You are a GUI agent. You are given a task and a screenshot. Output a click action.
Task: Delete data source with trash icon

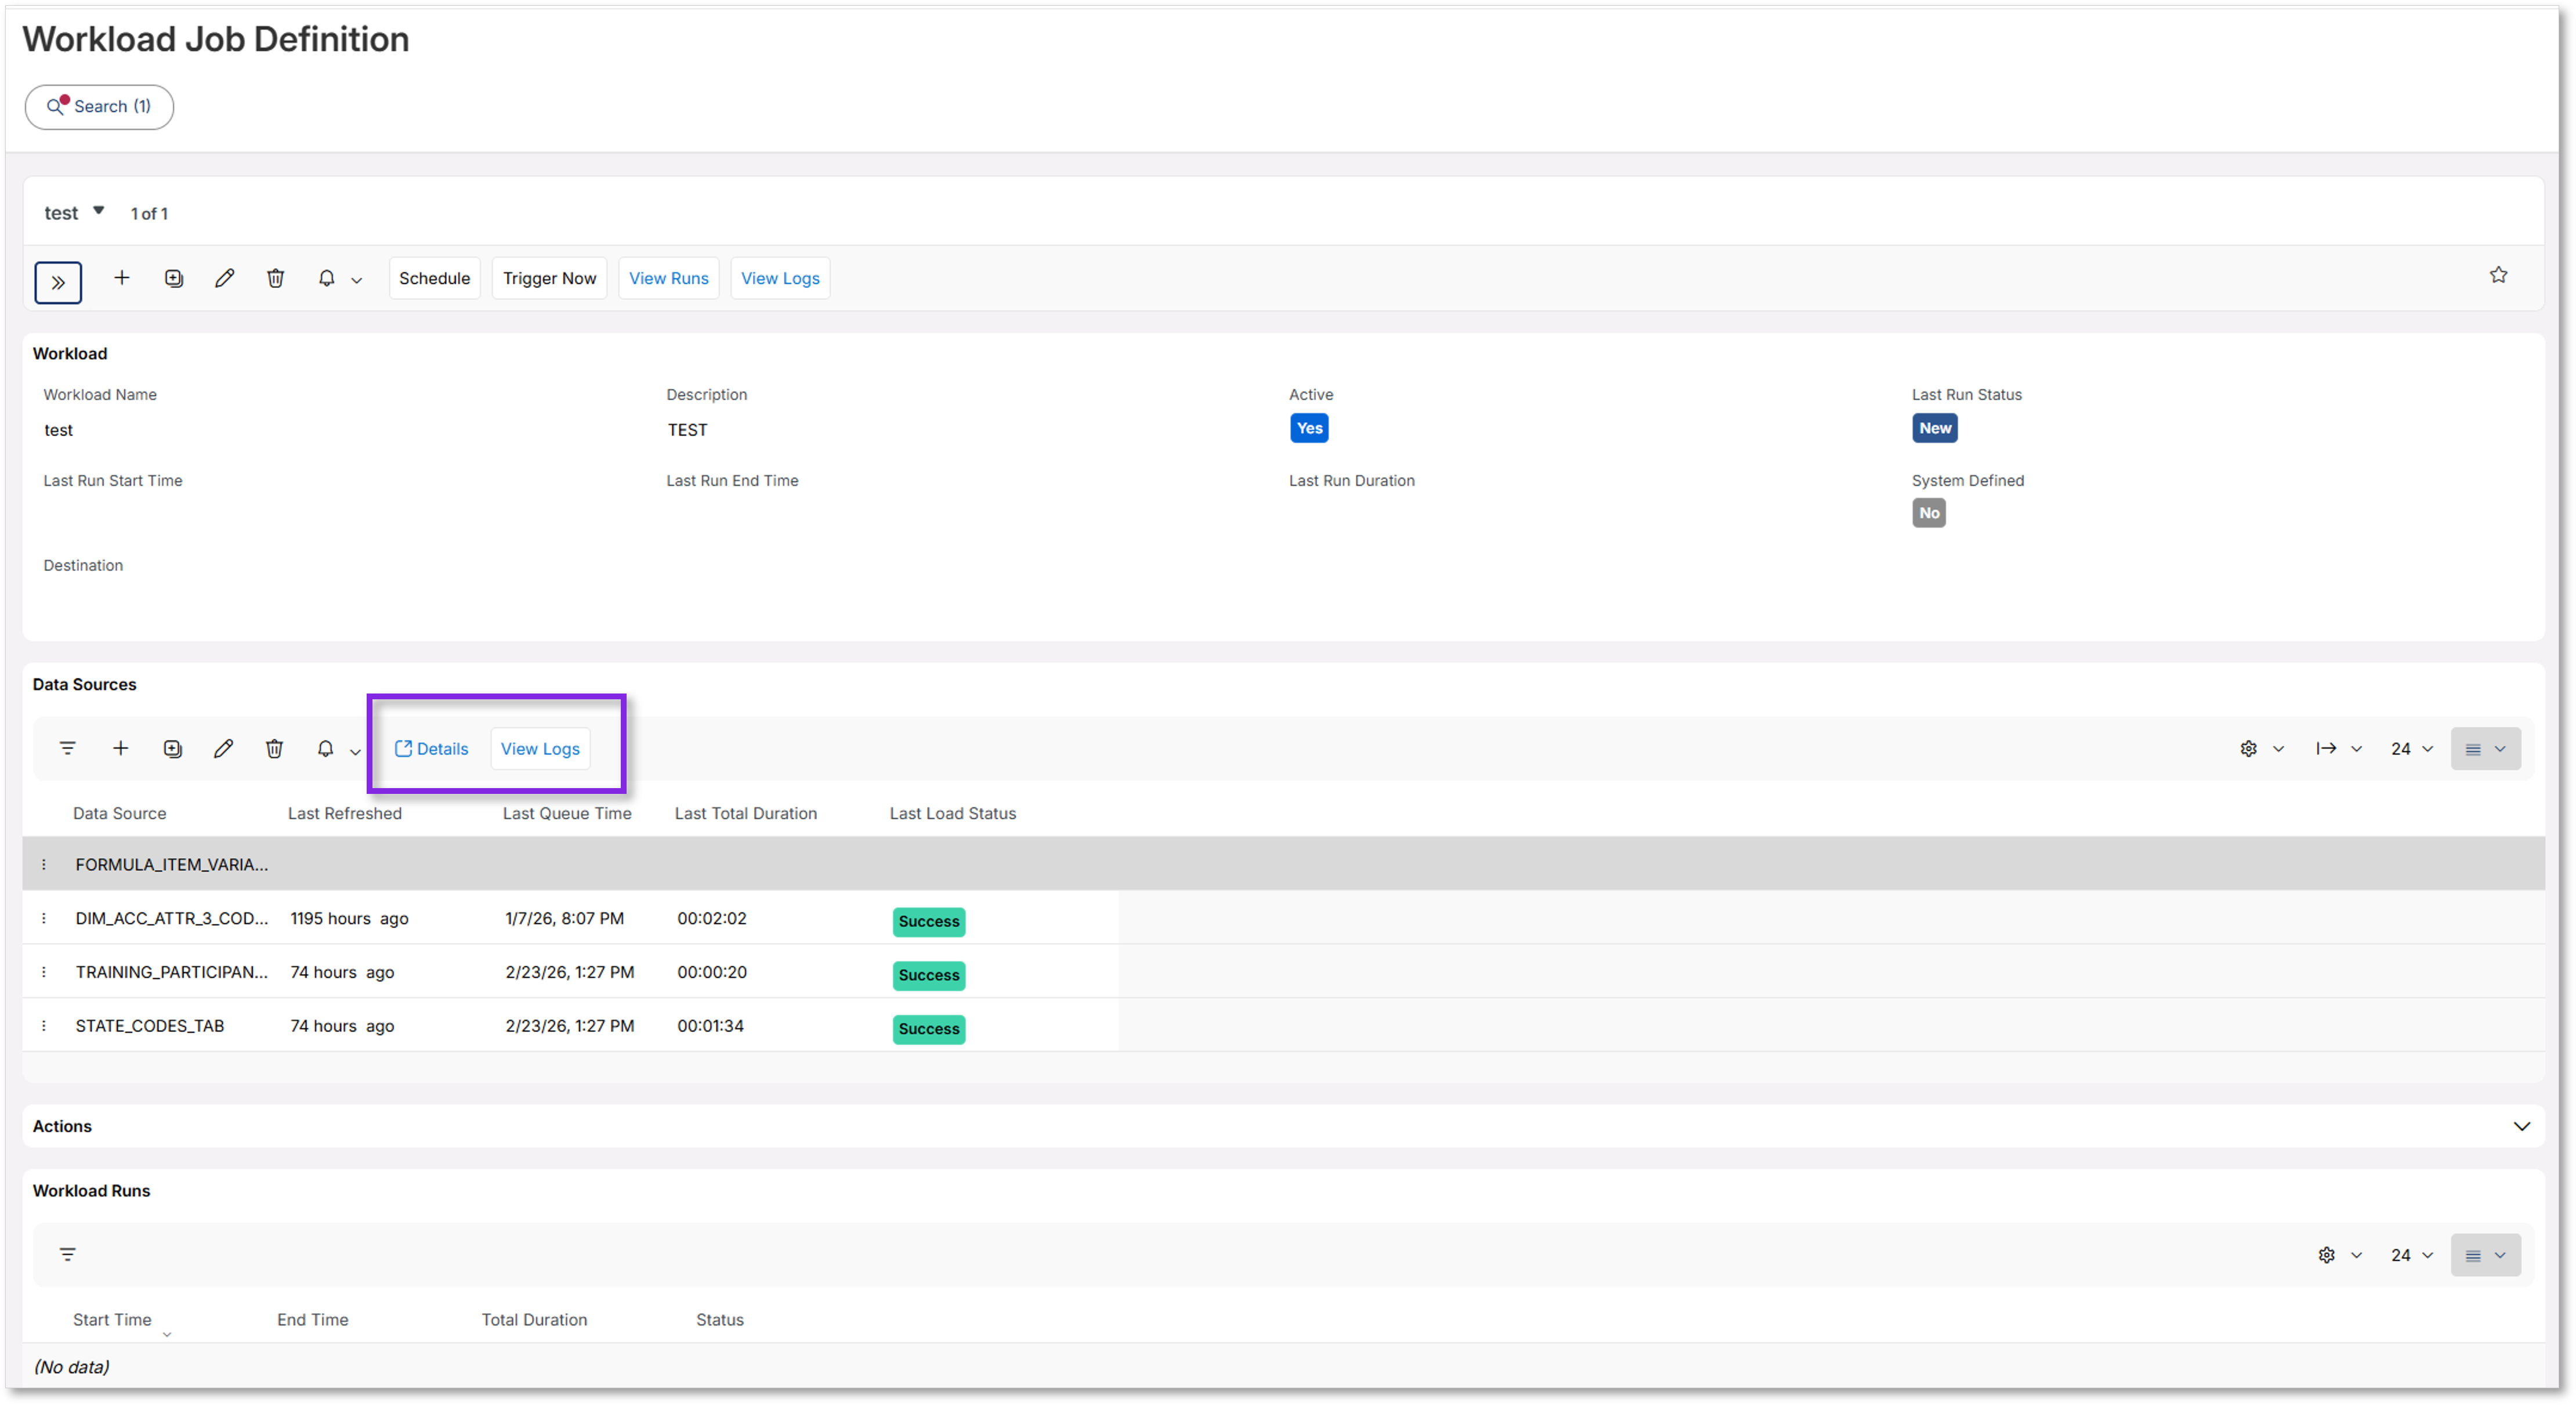(275, 748)
